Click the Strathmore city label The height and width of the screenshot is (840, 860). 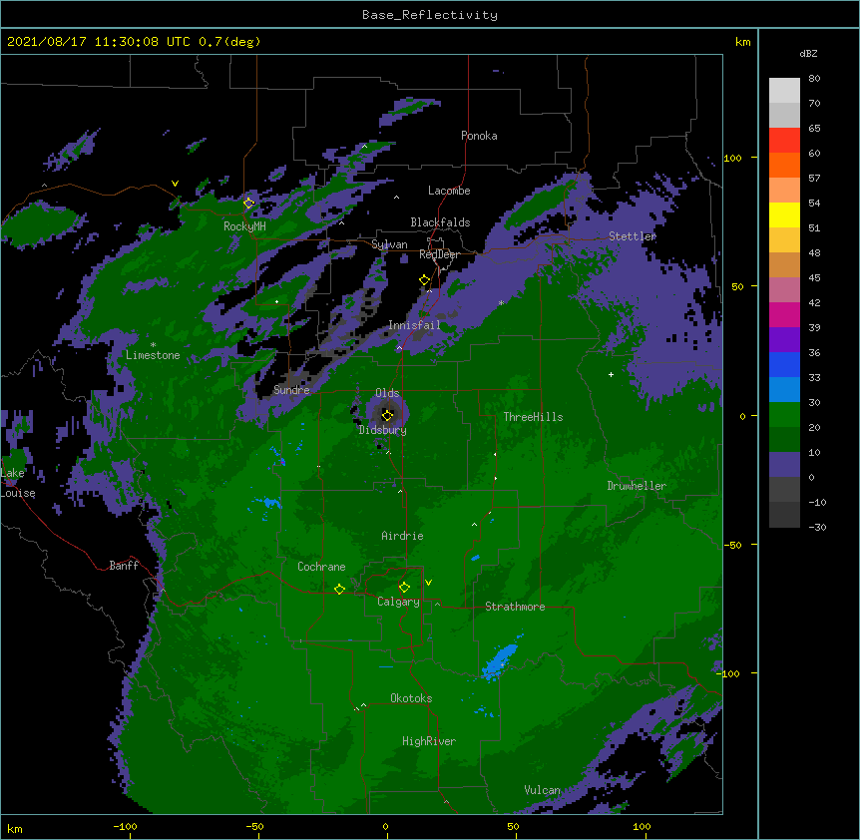point(515,607)
